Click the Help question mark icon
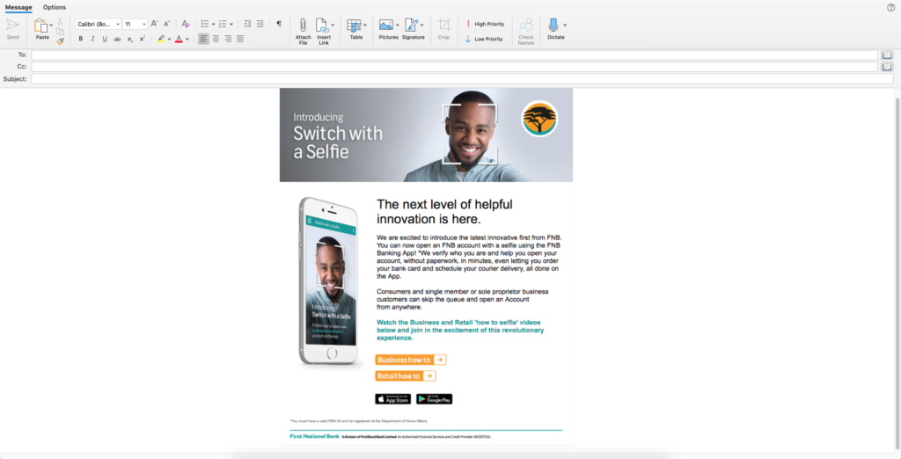Viewport: 901px width, 459px height. point(891,7)
